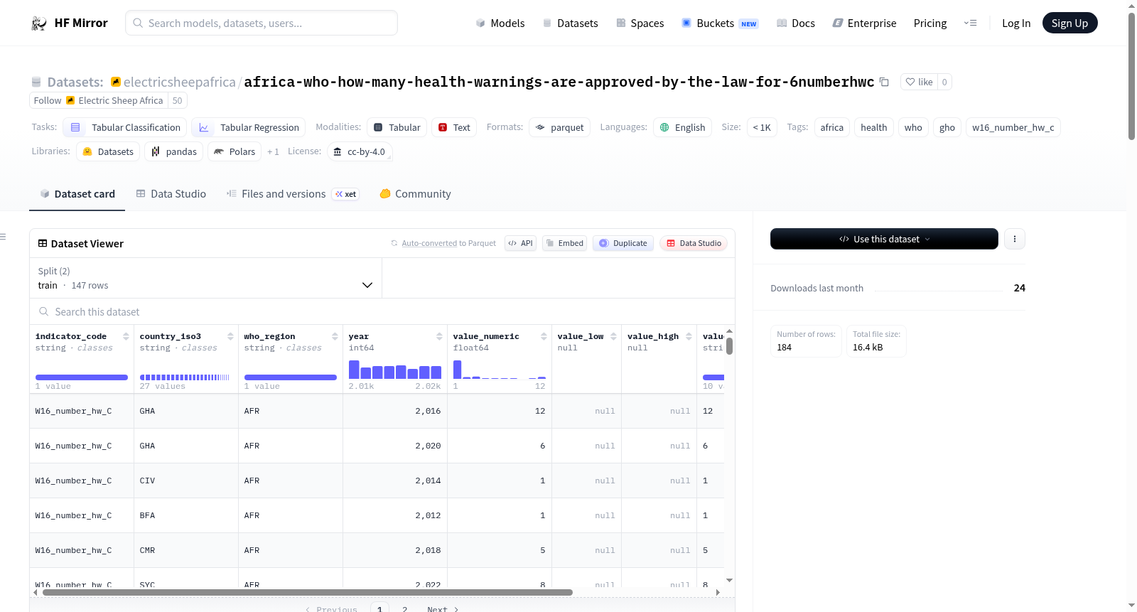
Task: Select the CIV country cell
Action: 186,481
